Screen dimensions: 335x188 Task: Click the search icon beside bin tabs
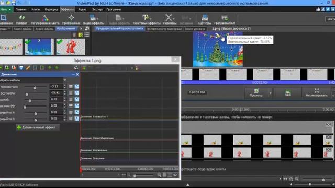tap(87, 28)
